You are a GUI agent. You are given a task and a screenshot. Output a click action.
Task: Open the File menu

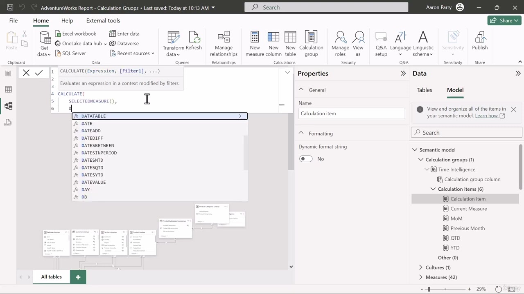tap(14, 20)
